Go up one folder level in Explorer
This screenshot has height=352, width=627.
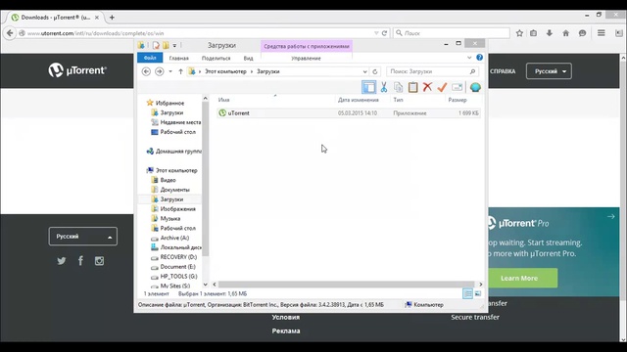[x=180, y=71]
